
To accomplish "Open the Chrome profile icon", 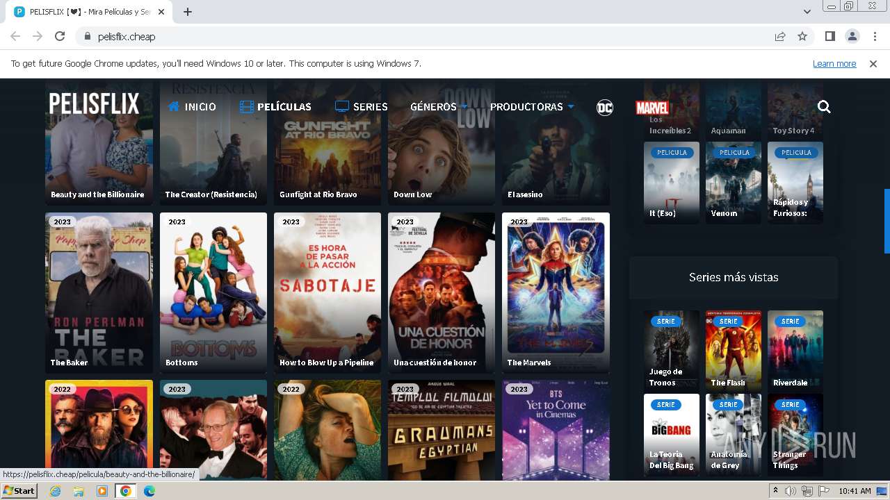I will coord(852,36).
